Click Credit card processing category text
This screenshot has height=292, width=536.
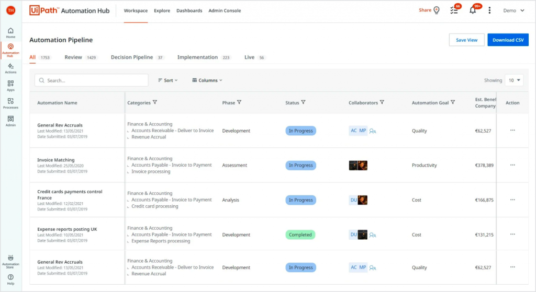[x=155, y=206]
